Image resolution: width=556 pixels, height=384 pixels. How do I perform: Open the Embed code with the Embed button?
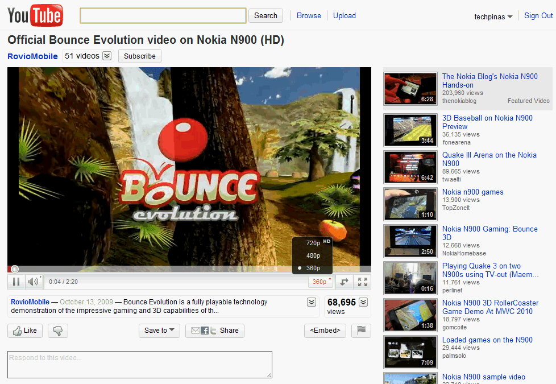325,331
